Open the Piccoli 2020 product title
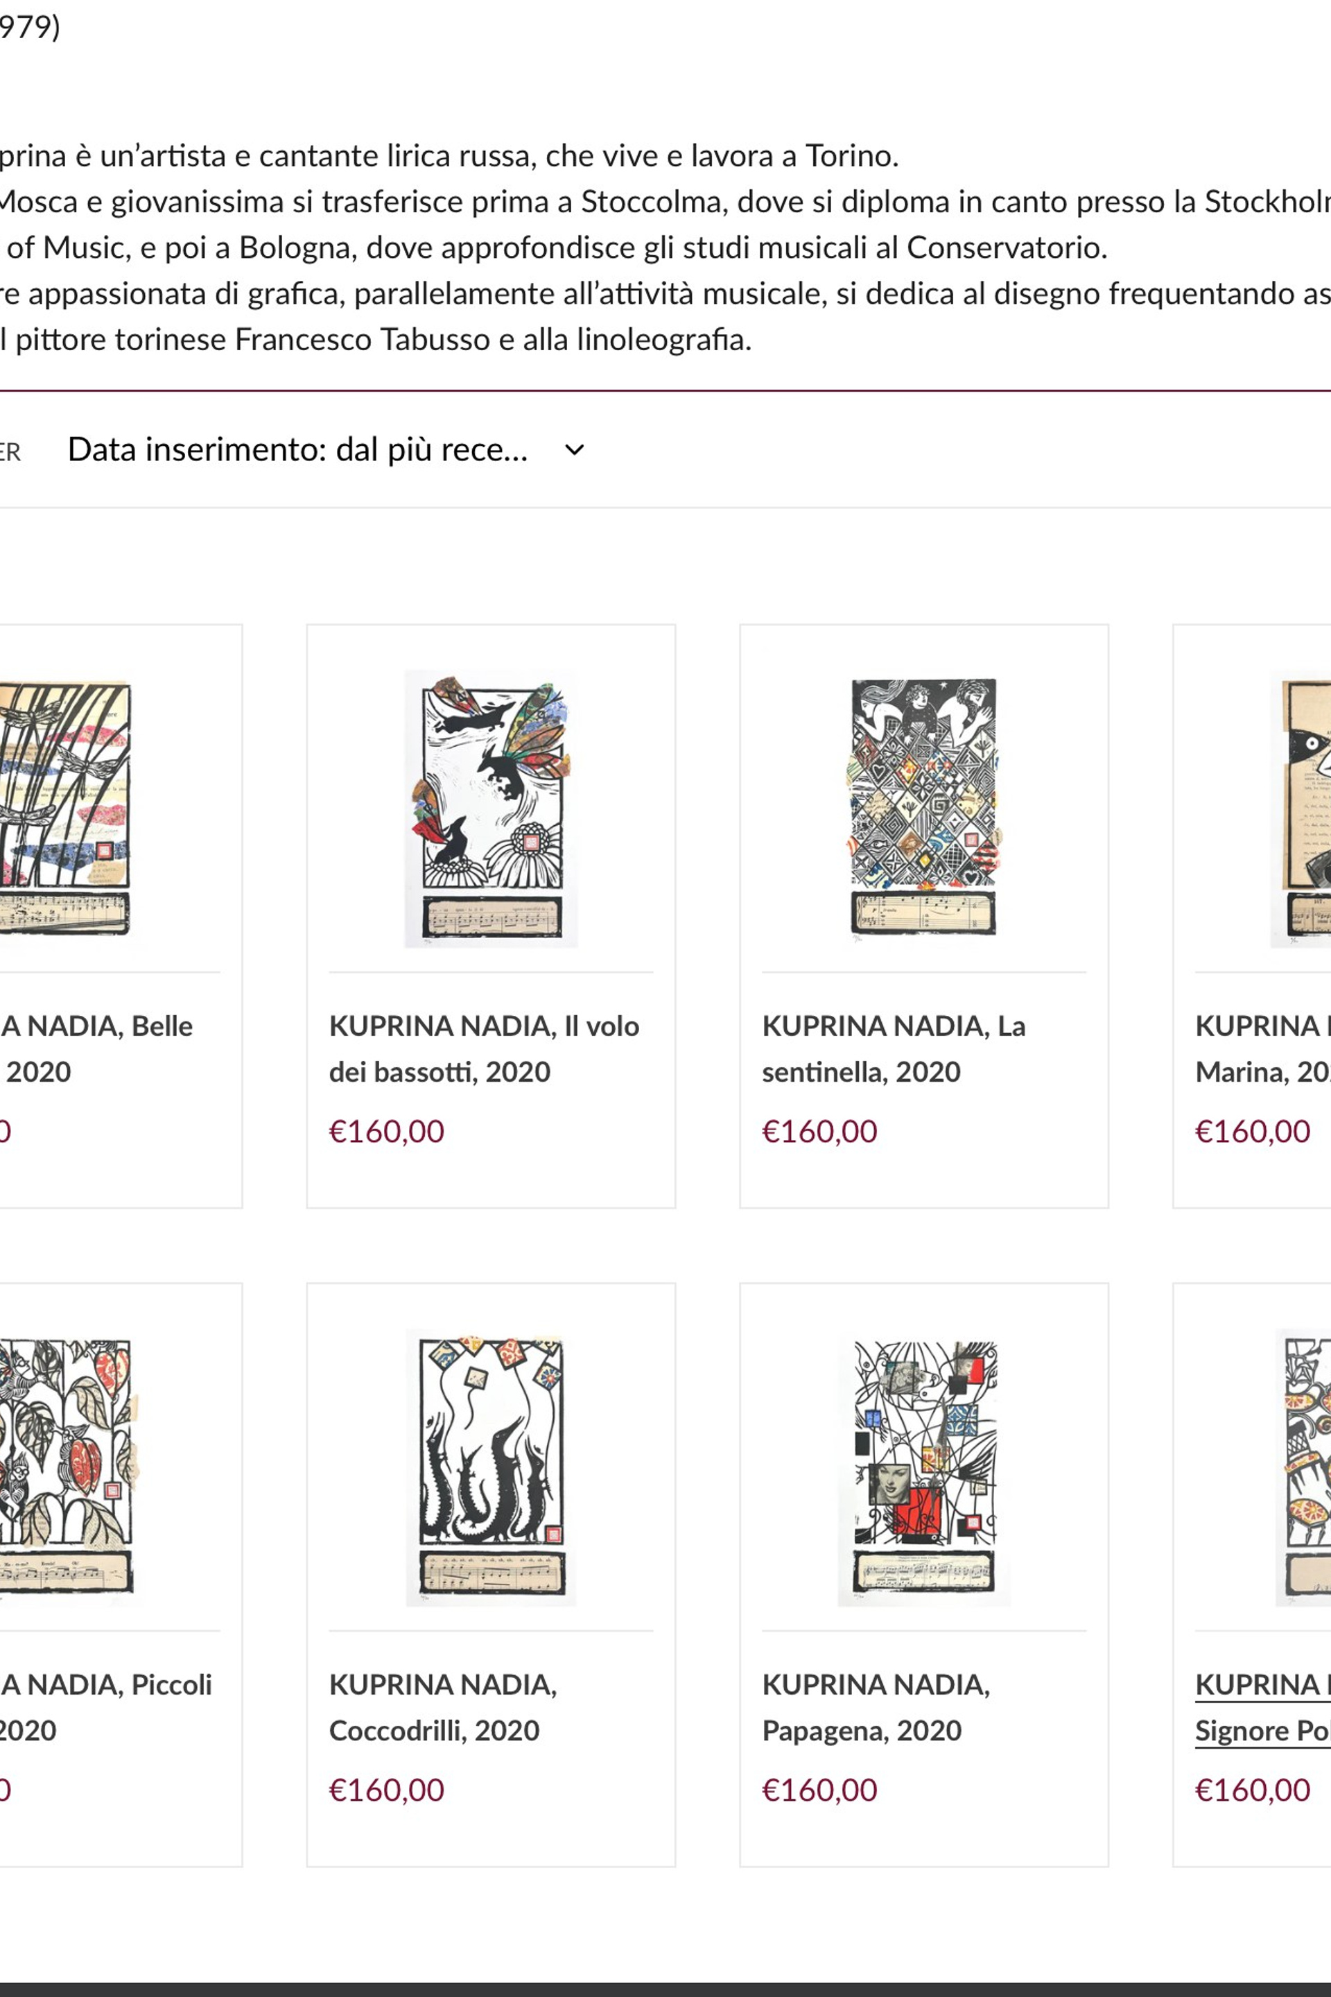The image size is (1331, 1997). (105, 1707)
